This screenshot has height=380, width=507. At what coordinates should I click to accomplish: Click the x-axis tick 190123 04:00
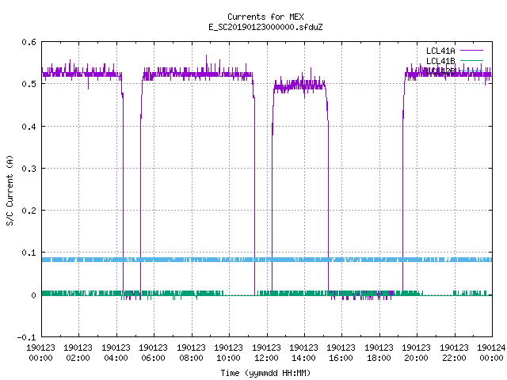[116, 353]
